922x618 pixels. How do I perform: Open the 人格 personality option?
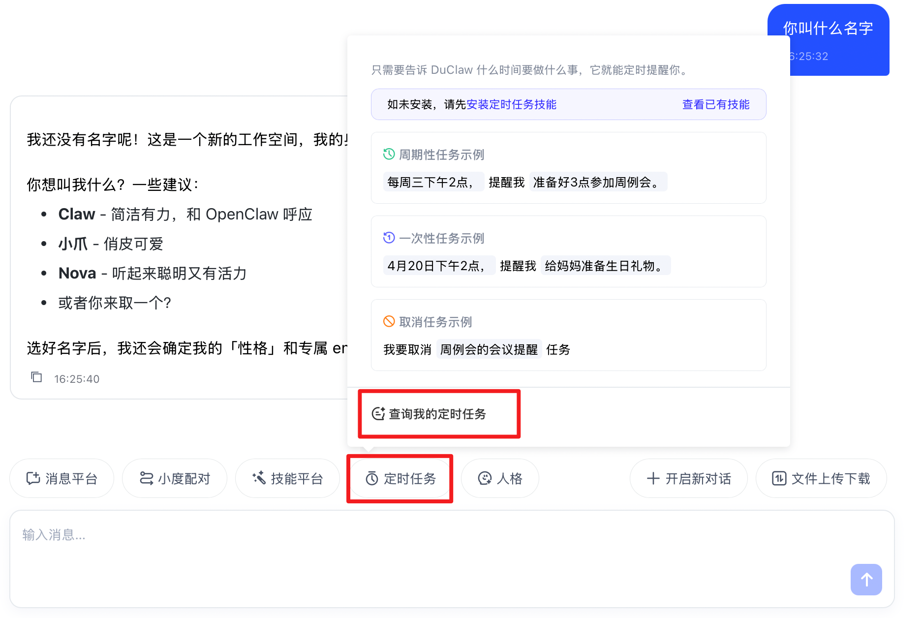[x=500, y=479]
